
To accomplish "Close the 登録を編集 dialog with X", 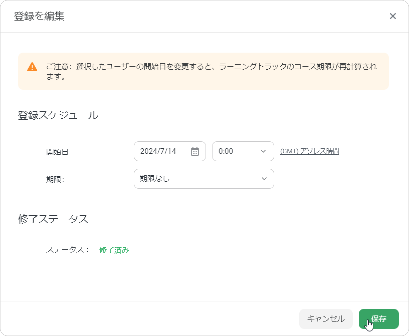I will tap(393, 16).
